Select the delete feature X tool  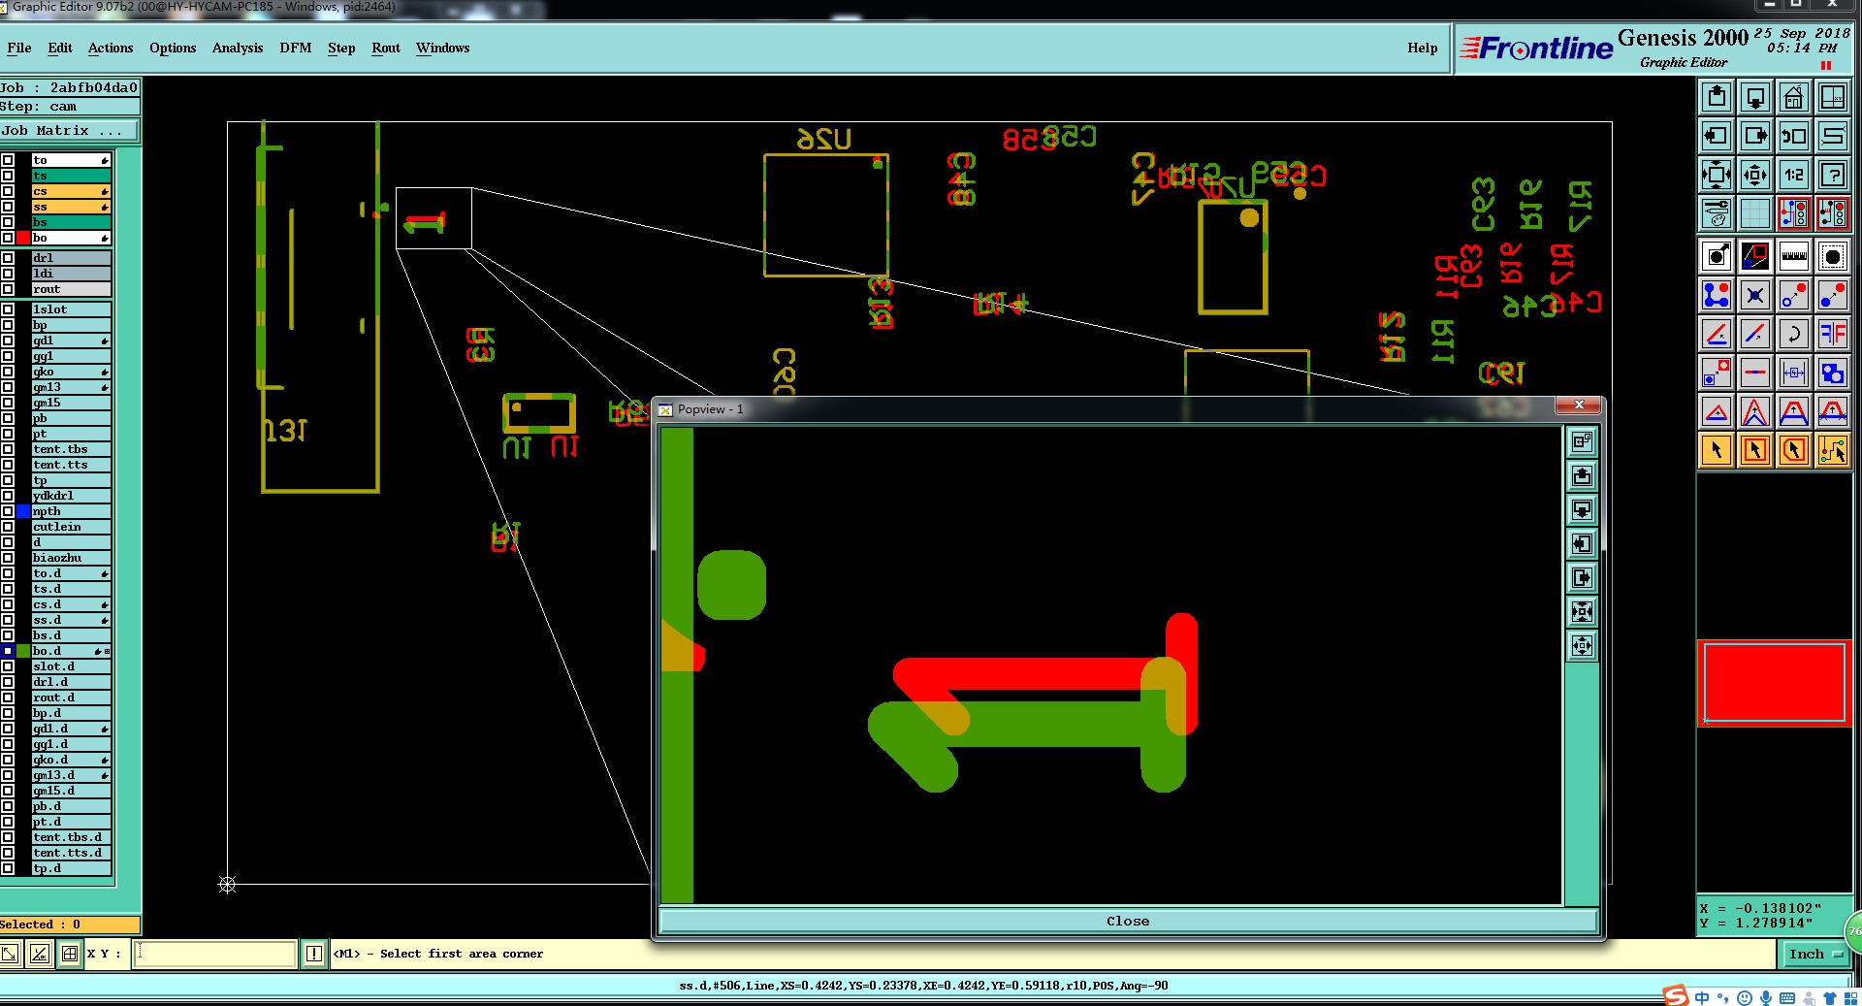(1755, 295)
